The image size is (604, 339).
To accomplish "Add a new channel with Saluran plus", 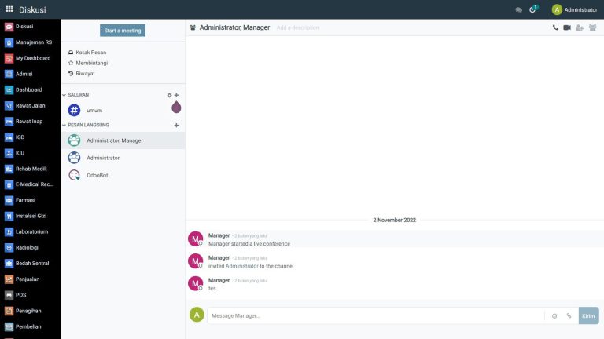I will (176, 95).
